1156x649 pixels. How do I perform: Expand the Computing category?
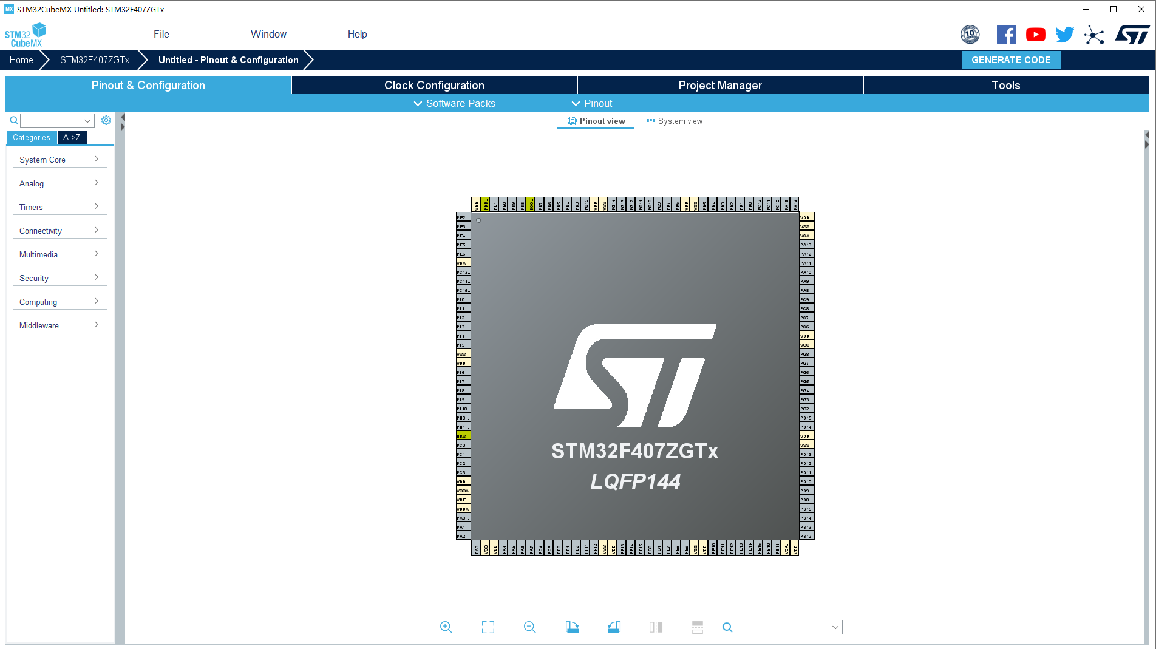point(59,302)
